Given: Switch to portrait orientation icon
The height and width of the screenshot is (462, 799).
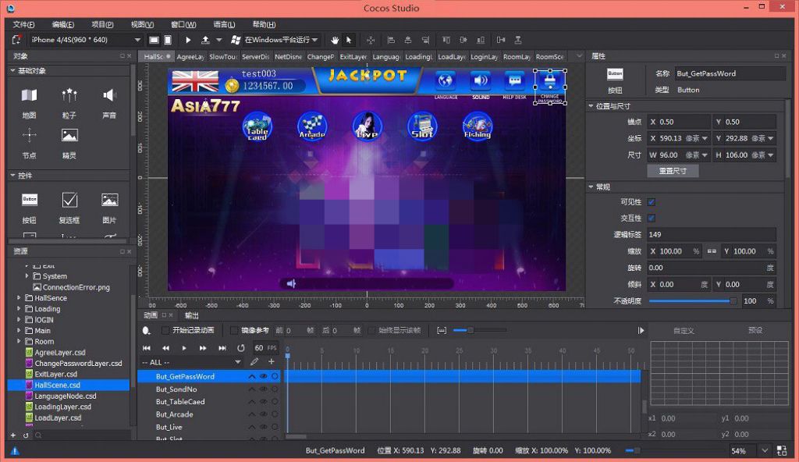Looking at the screenshot, I should coord(168,40).
